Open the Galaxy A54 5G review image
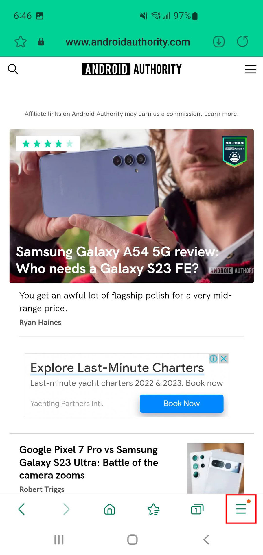Image resolution: width=263 pixels, height=555 pixels. pyautogui.click(x=132, y=206)
